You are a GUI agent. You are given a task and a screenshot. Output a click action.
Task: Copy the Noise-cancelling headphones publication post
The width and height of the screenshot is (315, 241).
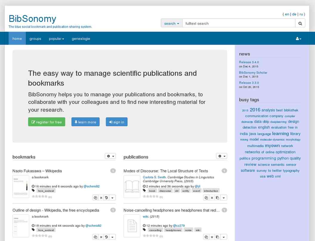pyautogui.click(x=206, y=237)
